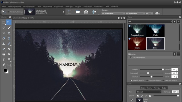
Task: Select Светлые области radio button
Action: coord(163,80)
